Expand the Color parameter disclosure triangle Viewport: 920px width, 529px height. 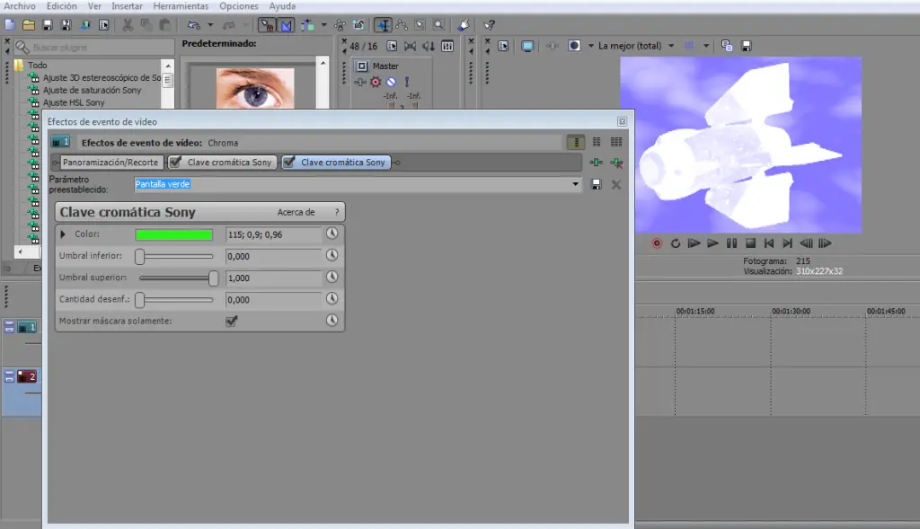[x=63, y=234]
